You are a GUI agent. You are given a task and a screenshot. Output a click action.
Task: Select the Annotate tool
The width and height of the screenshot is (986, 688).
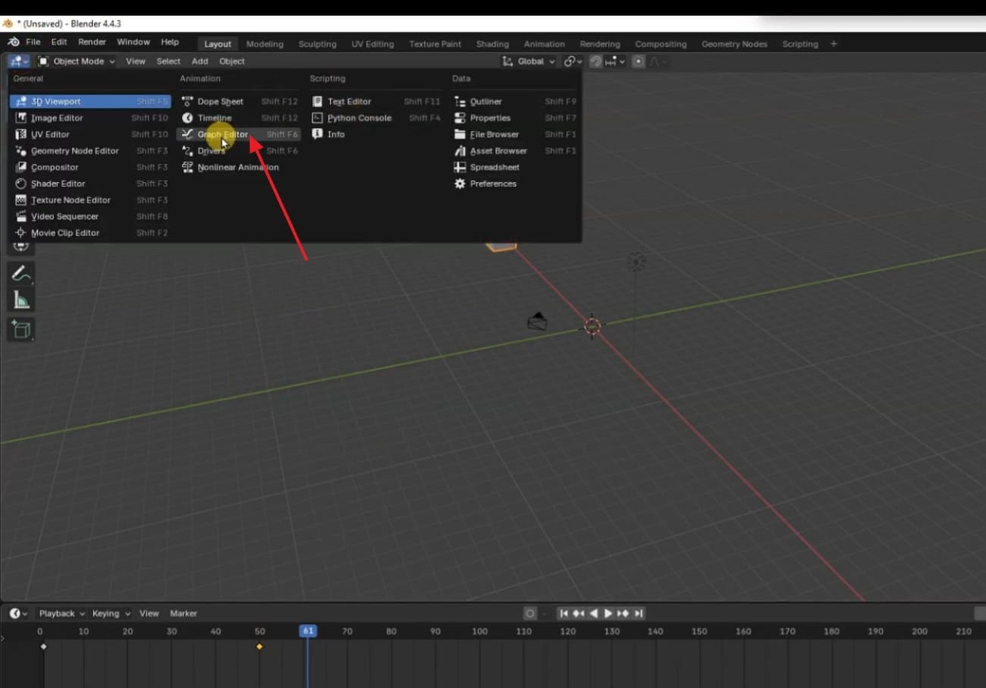(21, 273)
